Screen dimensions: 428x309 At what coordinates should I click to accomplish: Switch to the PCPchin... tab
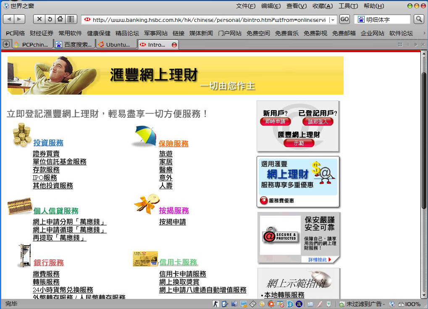point(32,45)
